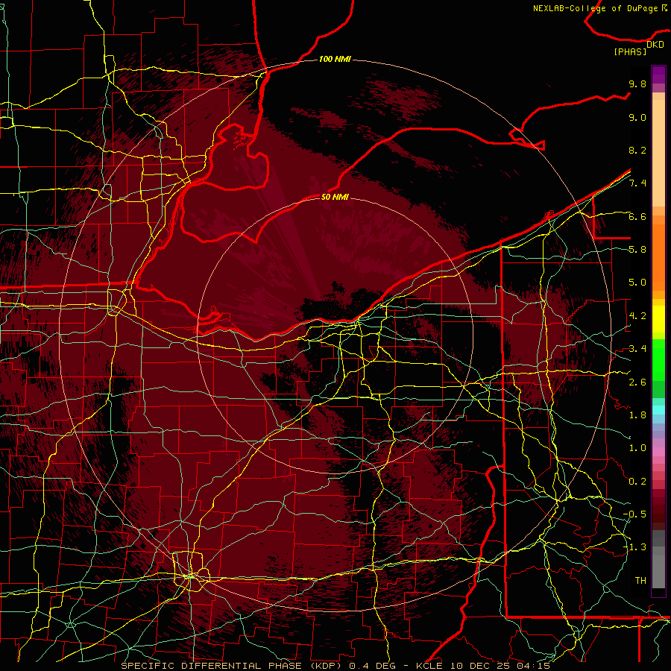The width and height of the screenshot is (671, 671).
Task: Select the 4.2 color scale value
Action: click(x=637, y=316)
